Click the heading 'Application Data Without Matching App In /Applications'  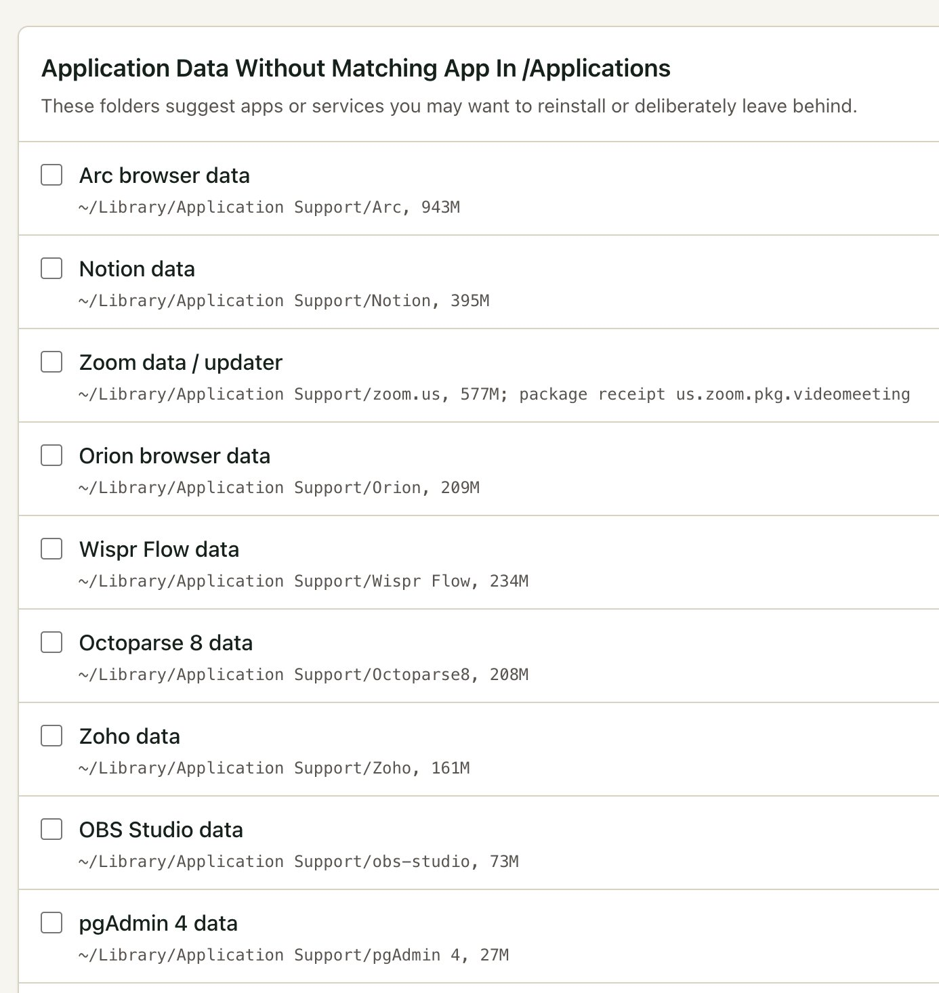[x=356, y=68]
